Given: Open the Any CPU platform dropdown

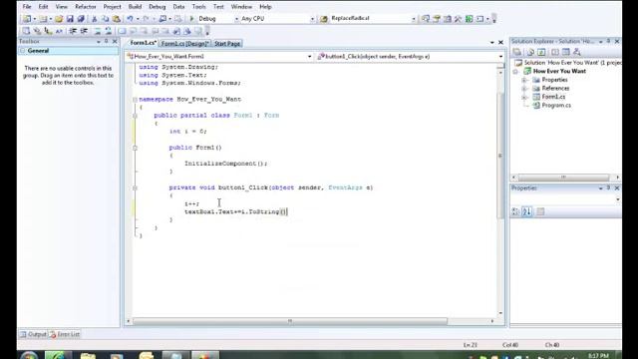Looking at the screenshot, I should 312,19.
